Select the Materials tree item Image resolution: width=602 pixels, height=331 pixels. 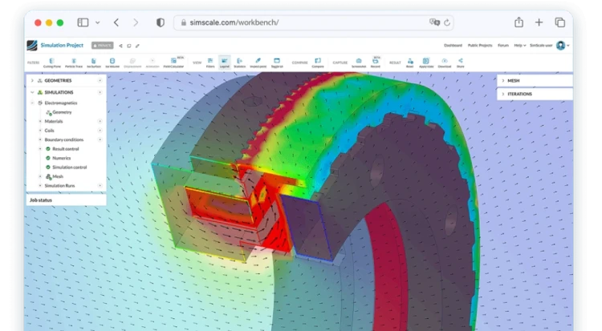point(53,121)
